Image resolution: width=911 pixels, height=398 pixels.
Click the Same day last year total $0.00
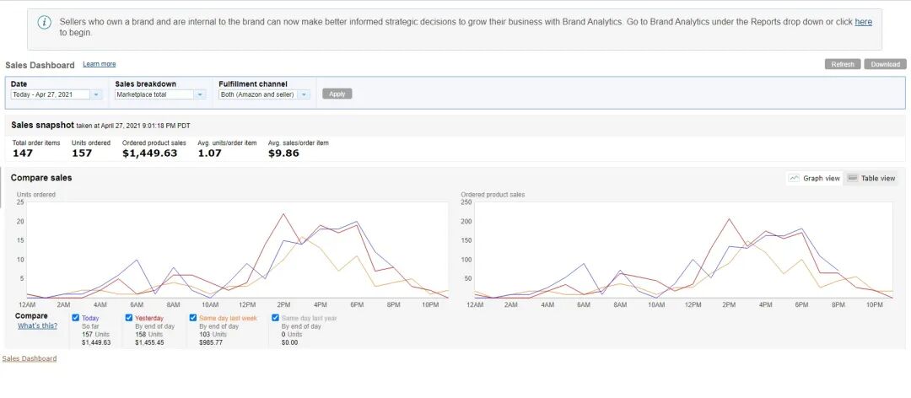tap(289, 343)
